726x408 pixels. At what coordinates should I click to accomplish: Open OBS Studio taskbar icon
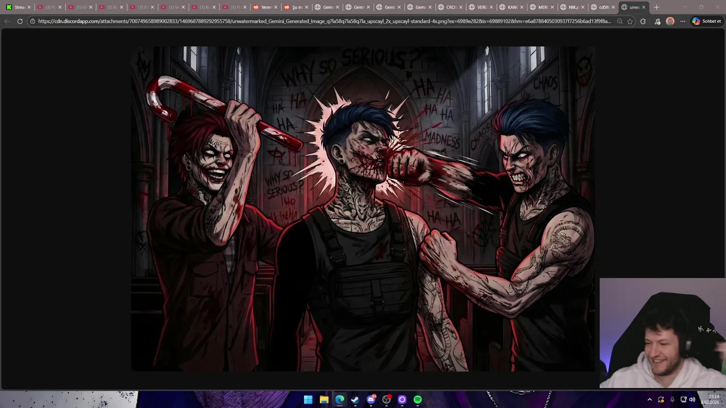click(x=387, y=399)
